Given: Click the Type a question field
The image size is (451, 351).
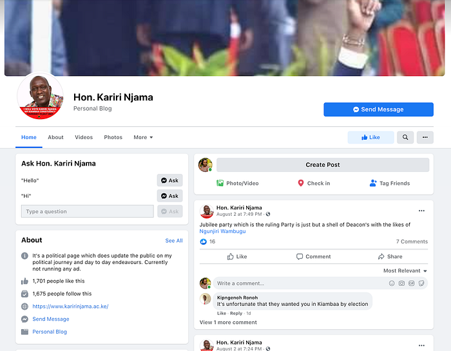Looking at the screenshot, I should tap(88, 211).
